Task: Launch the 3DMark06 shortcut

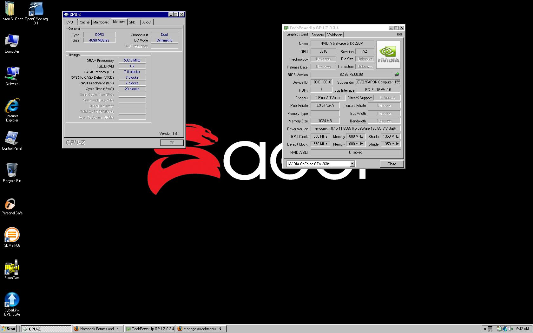Action: tap(12, 235)
